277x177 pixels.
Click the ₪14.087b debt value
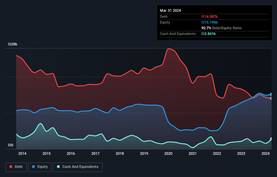210,16
